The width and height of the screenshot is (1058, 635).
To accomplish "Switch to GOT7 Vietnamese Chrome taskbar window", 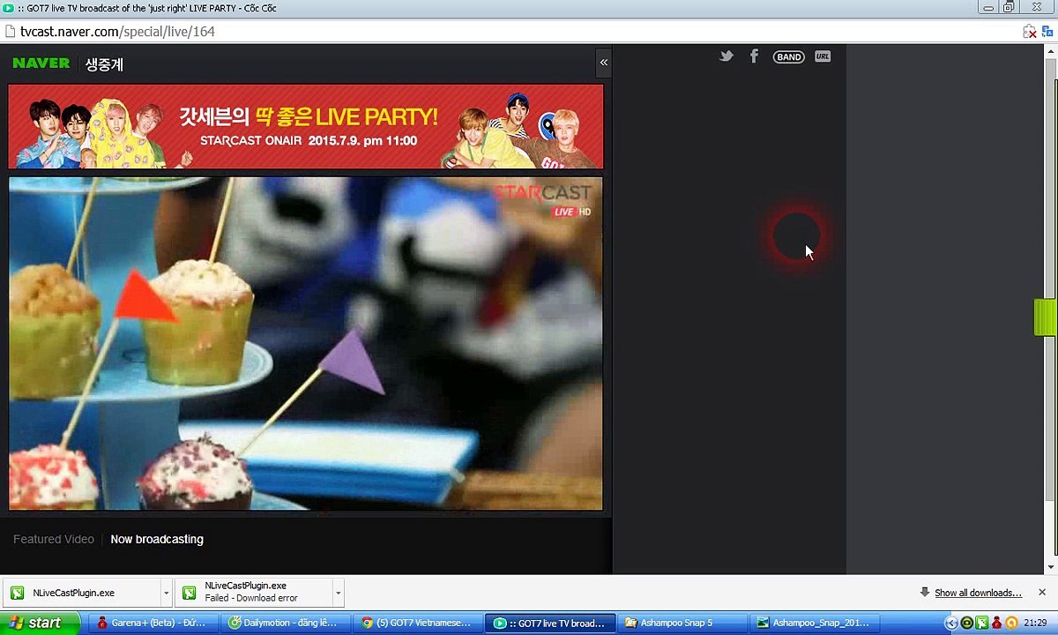I will [416, 623].
